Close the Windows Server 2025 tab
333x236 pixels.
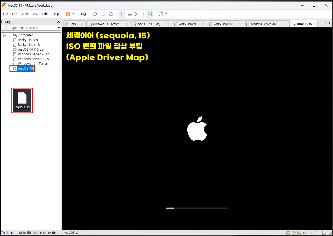tap(286, 24)
